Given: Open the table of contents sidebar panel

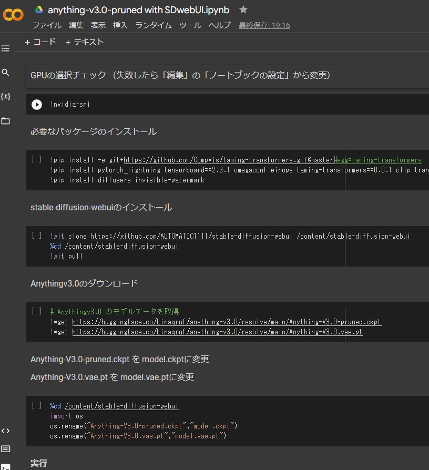Looking at the screenshot, I should click(5, 48).
